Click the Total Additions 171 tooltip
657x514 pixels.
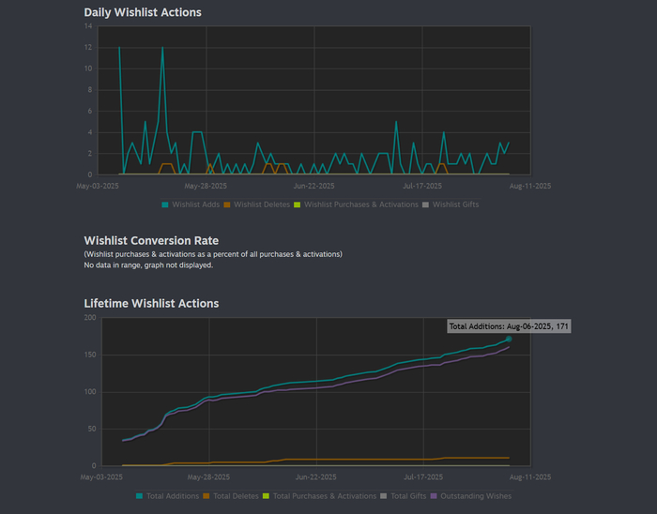[x=509, y=326]
